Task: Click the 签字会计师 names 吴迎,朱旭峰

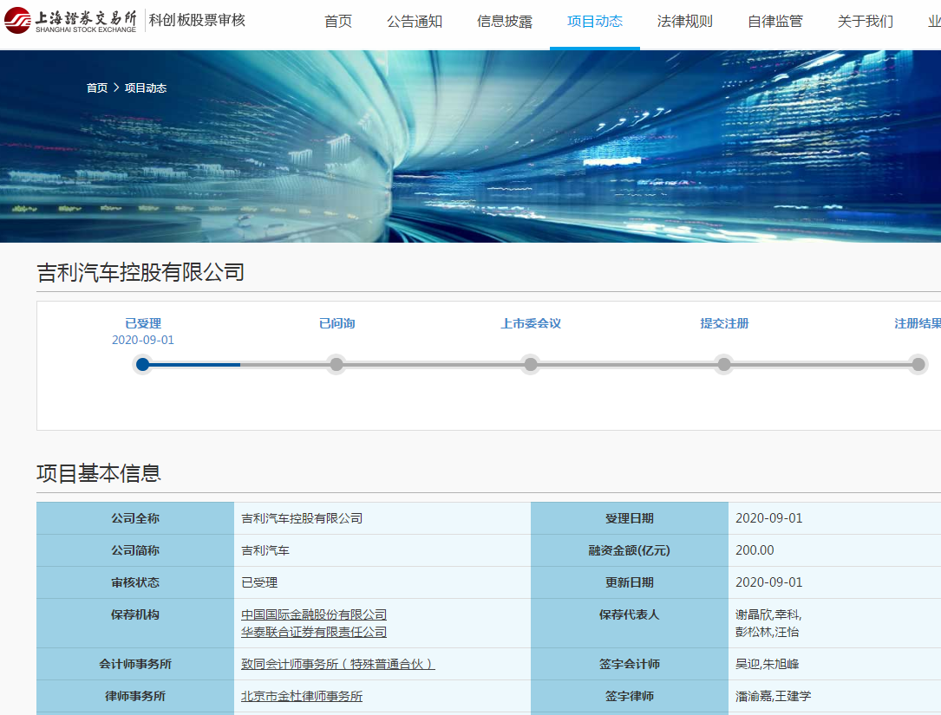Action: pyautogui.click(x=767, y=664)
